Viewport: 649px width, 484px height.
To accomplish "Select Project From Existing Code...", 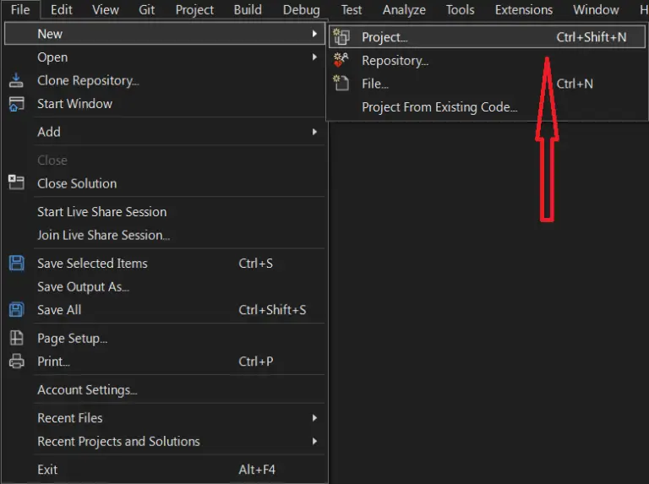I will click(487, 107).
